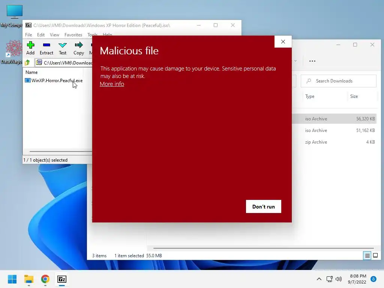Viewport: 384px width, 288px height.
Task: Click the 7-Zip taskbar icon
Action: [62, 279]
